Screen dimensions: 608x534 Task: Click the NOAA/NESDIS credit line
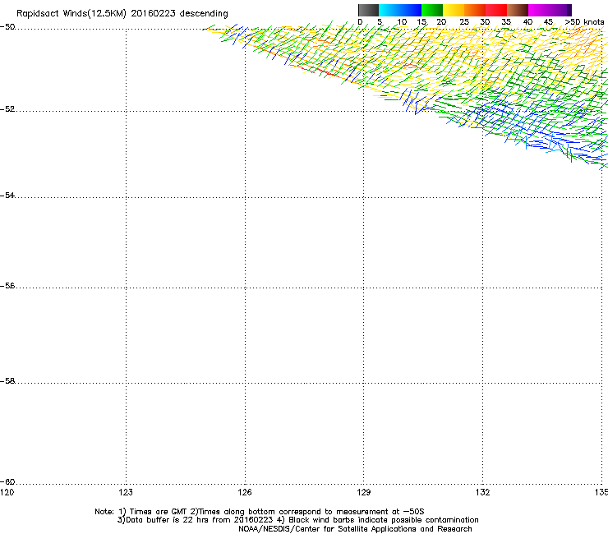(x=355, y=529)
